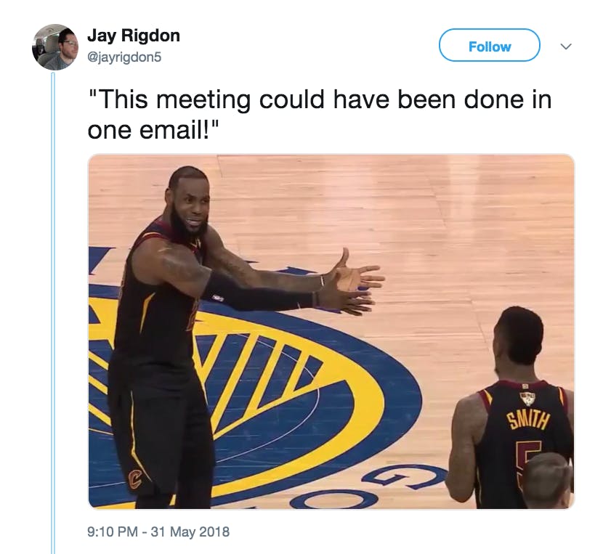The image size is (603, 554).
Task: Open the 9:10 PM - 31 May 2018 timestamp
Action: pyautogui.click(x=158, y=531)
